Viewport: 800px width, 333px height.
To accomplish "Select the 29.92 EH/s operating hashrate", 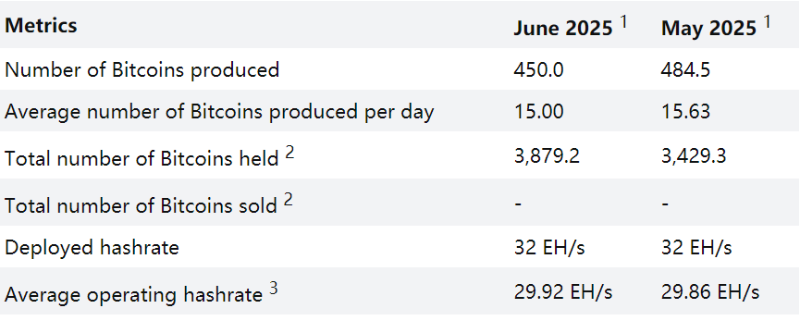I will 562,292.
